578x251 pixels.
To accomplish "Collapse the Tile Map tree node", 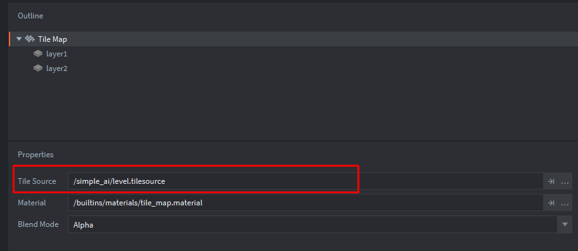I will pyautogui.click(x=19, y=39).
